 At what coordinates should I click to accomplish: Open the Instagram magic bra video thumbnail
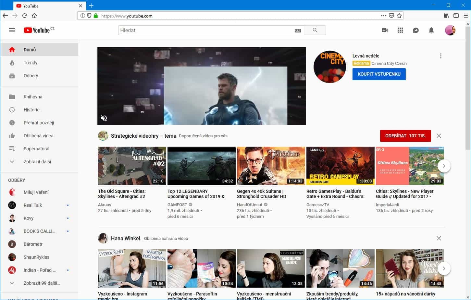point(132,269)
